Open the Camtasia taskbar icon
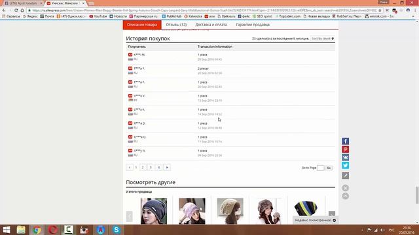 tap(68, 230)
